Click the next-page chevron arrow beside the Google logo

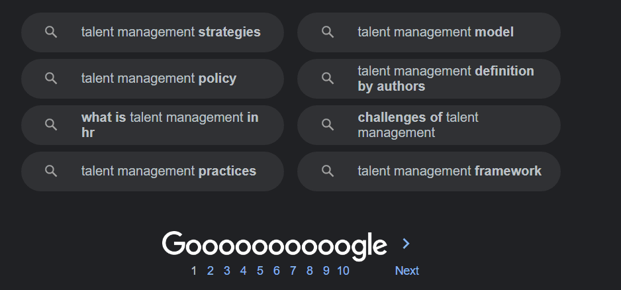click(x=406, y=244)
